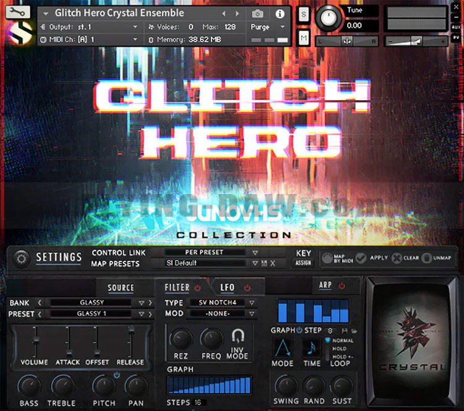Select HOLD +- loop mode
Viewport: 464px width, 411px height.
coord(343,357)
